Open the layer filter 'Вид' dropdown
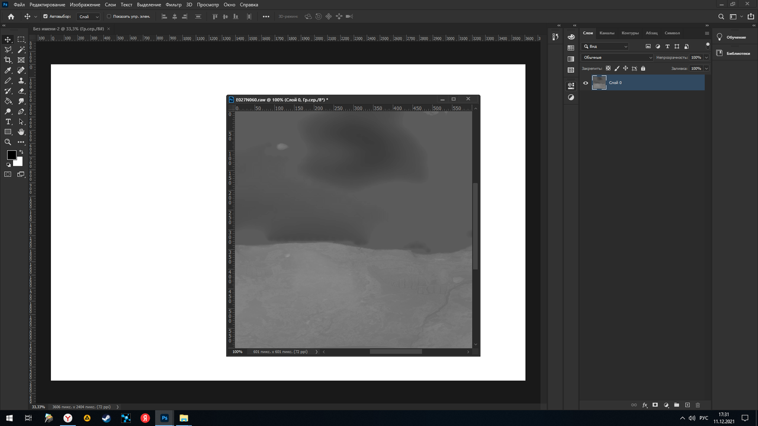The image size is (758, 426). pyautogui.click(x=605, y=46)
